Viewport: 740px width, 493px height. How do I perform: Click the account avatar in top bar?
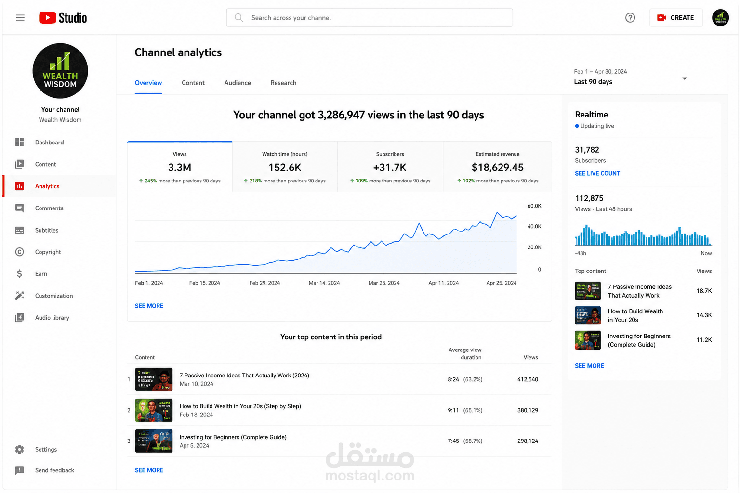(720, 18)
